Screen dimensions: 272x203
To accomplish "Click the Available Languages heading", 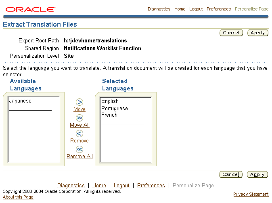I will pyautogui.click(x=26, y=85).
